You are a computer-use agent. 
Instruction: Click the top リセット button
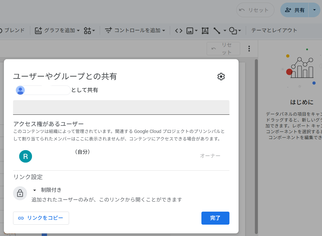[x=255, y=10]
